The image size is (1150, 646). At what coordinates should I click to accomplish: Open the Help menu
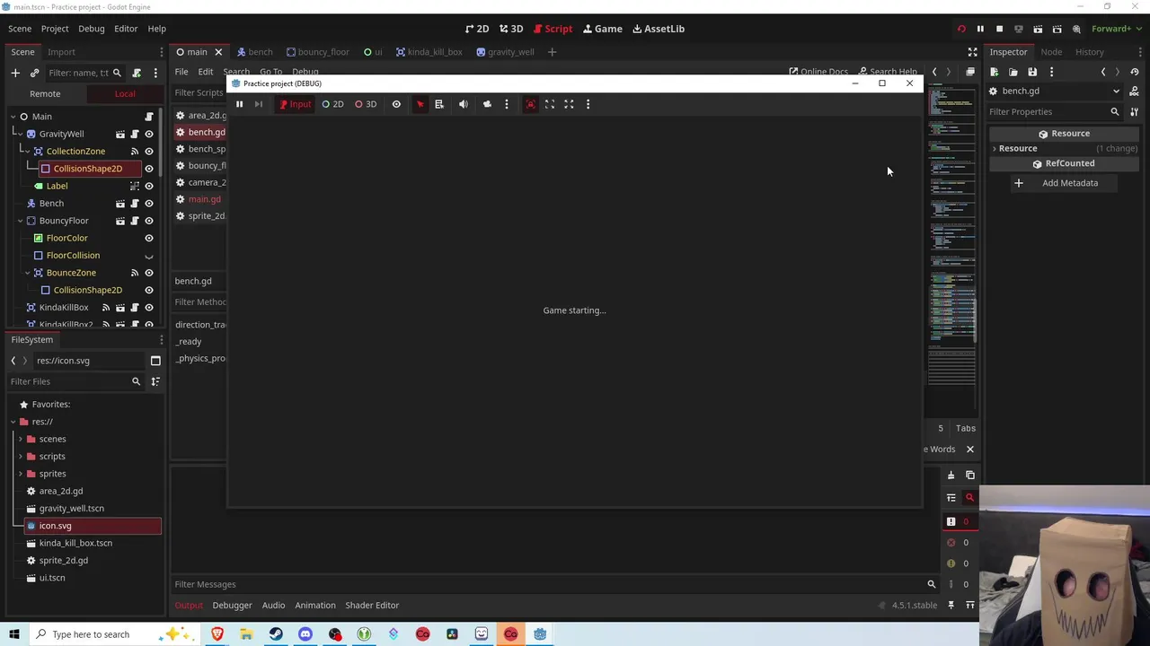pyautogui.click(x=156, y=29)
